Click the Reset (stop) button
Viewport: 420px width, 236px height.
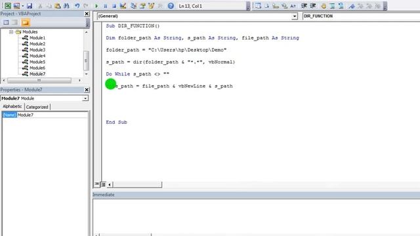[114, 6]
